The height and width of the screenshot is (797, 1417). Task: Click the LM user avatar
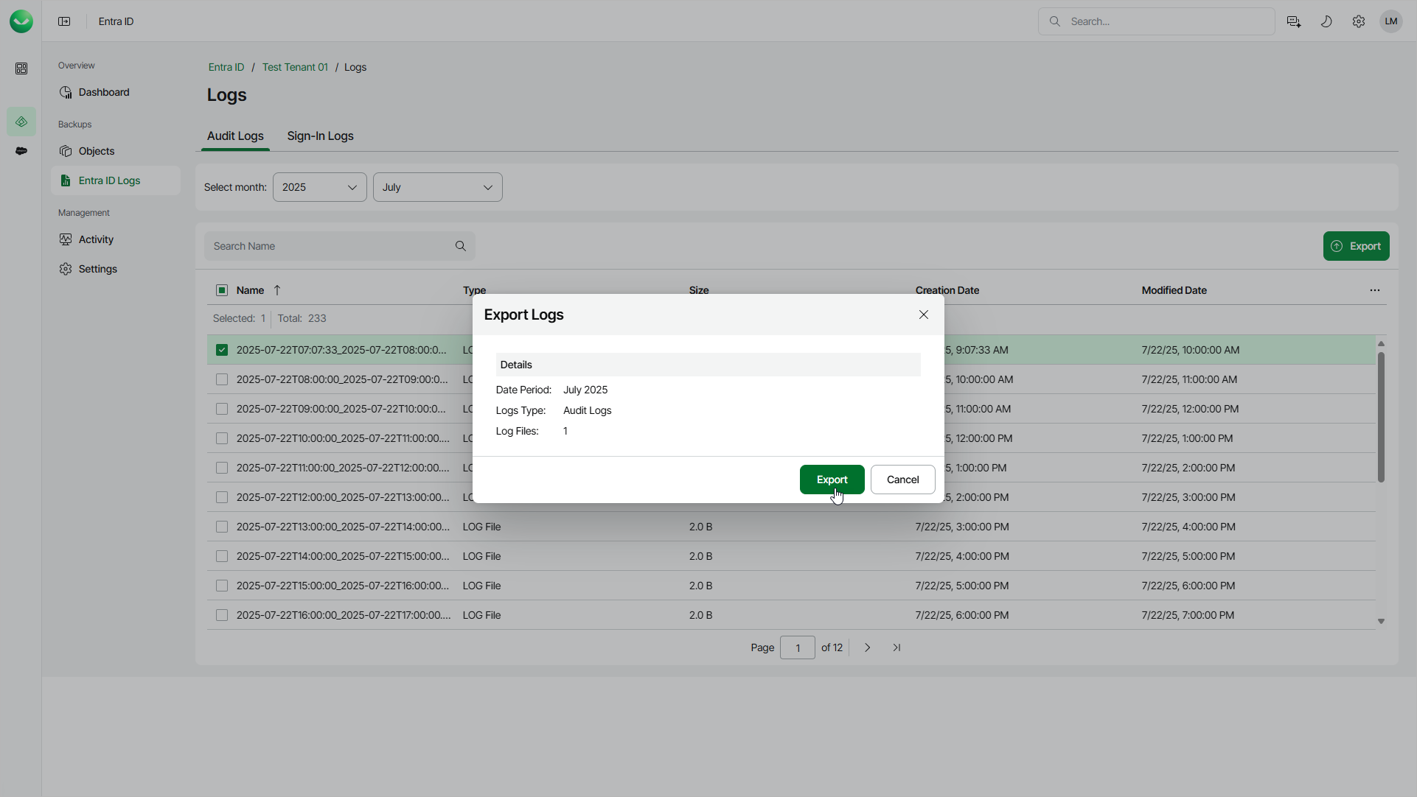pos(1391,21)
